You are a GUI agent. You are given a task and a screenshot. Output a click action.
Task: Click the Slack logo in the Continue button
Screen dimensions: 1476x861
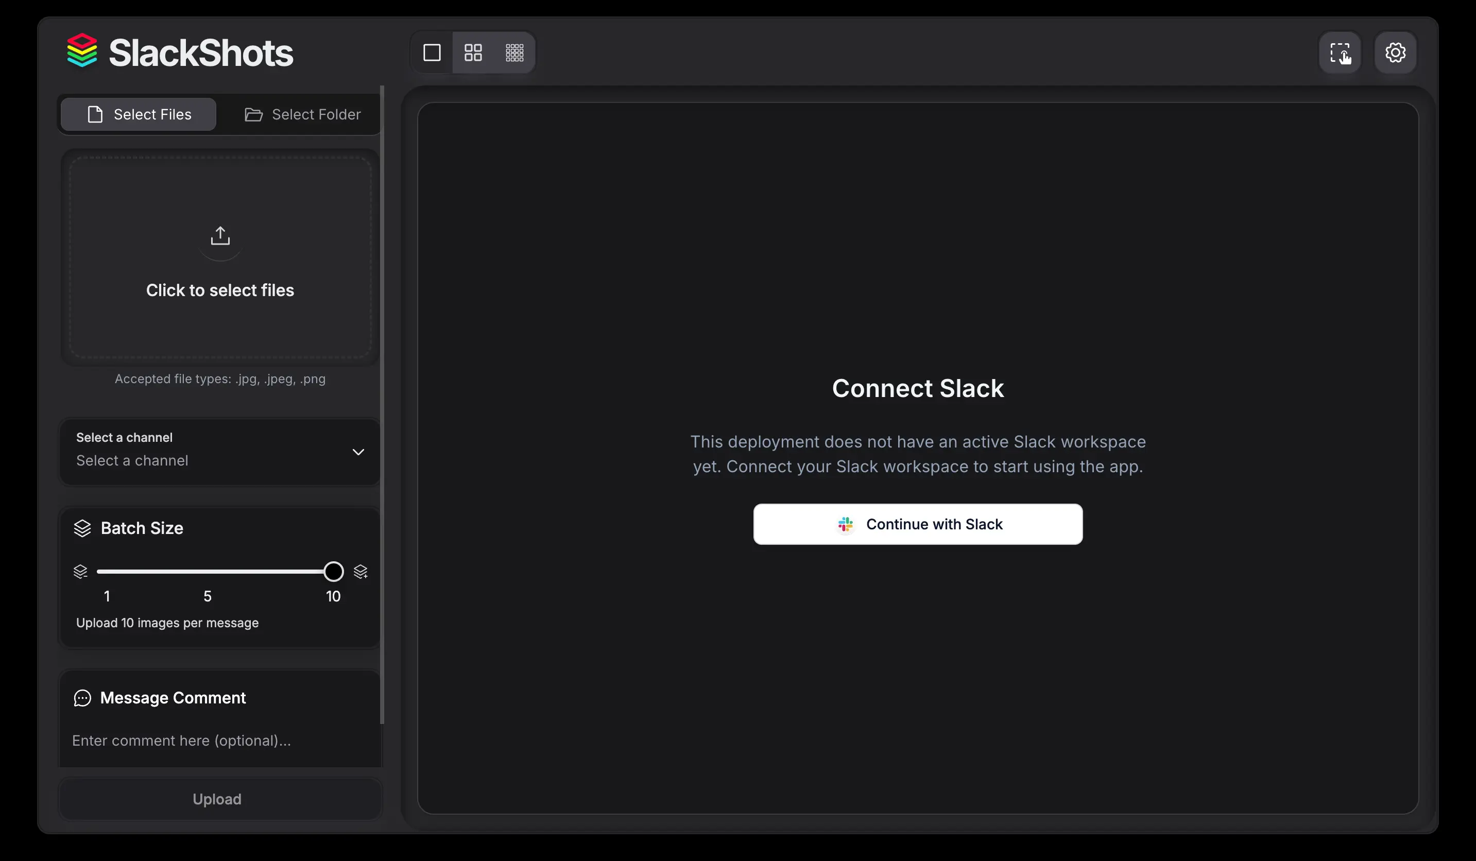845,524
